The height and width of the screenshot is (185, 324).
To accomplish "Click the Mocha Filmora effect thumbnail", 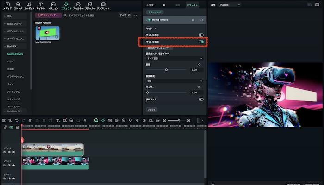I will (47, 32).
